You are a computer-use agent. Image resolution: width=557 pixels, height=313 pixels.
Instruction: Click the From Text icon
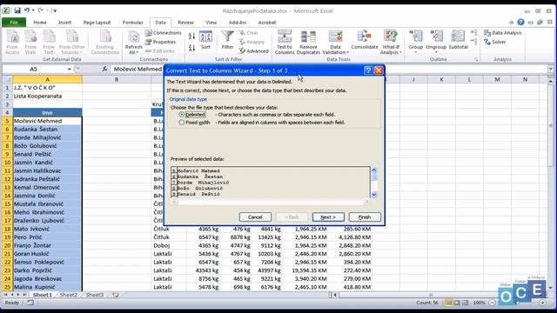(49, 43)
